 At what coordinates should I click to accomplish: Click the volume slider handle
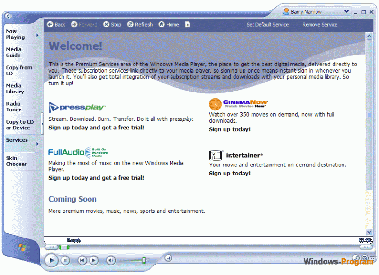coord(144,260)
